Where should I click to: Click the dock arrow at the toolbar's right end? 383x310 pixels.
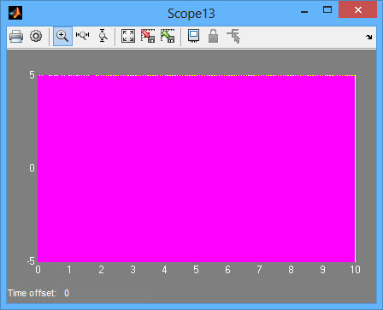tap(369, 37)
